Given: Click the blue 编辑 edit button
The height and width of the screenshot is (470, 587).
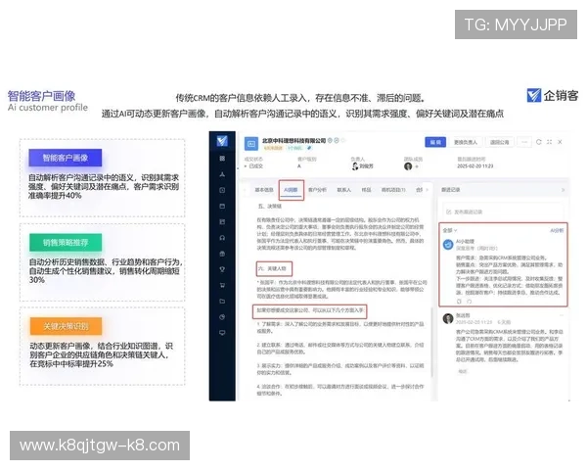Looking at the screenshot, I should (435, 142).
